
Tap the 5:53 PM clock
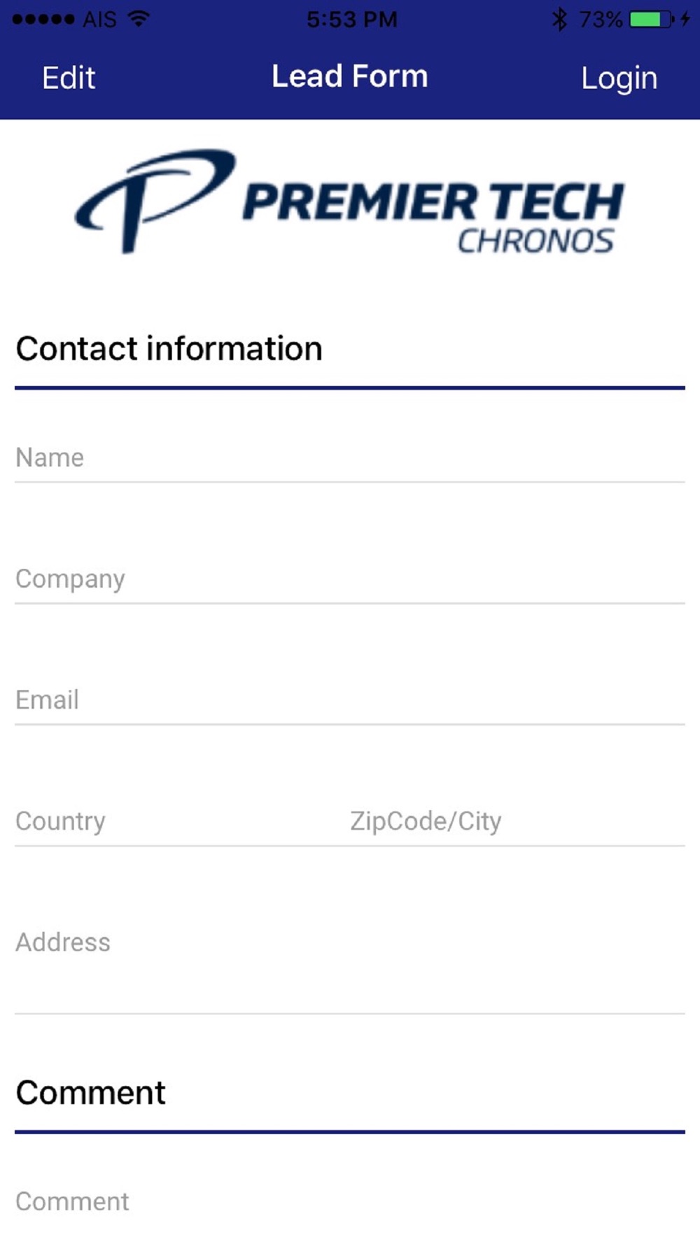(352, 20)
